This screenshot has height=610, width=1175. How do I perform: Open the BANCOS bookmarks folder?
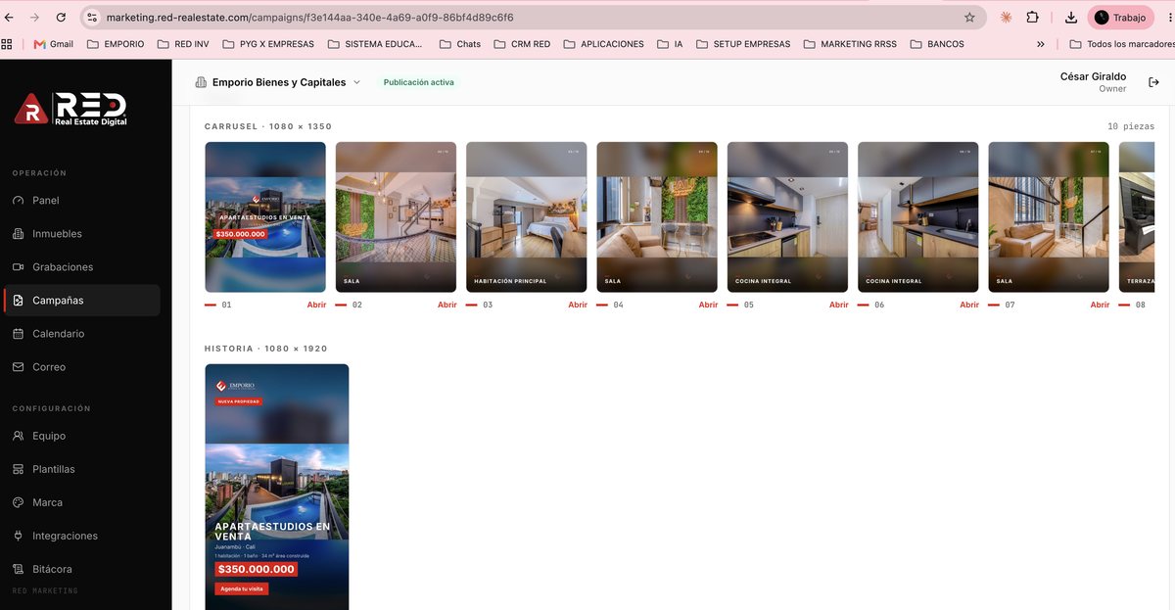click(x=937, y=44)
